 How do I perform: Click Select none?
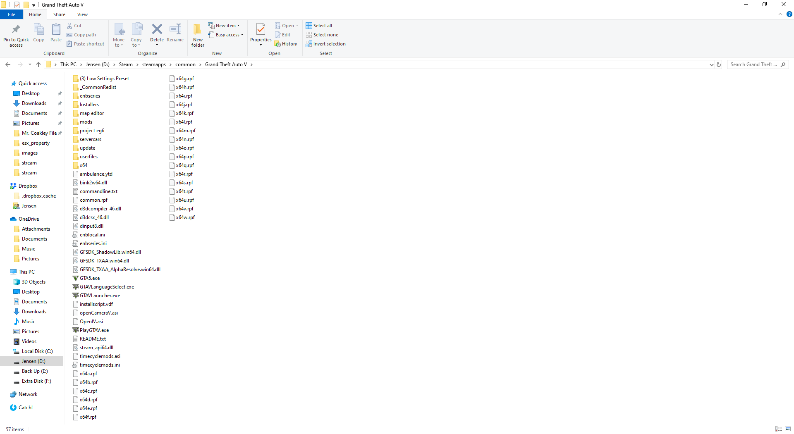322,35
